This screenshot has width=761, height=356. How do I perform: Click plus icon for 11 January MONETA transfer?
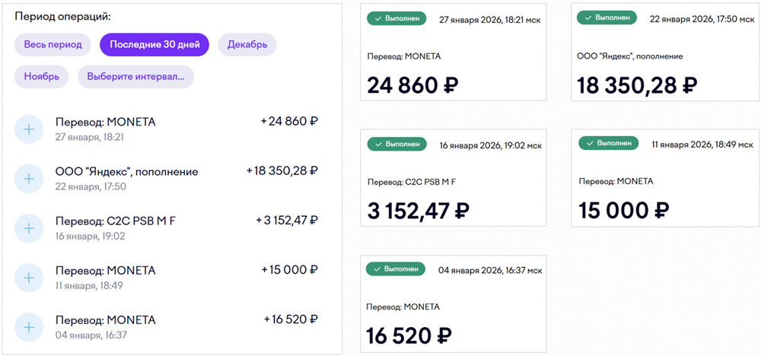(x=29, y=278)
